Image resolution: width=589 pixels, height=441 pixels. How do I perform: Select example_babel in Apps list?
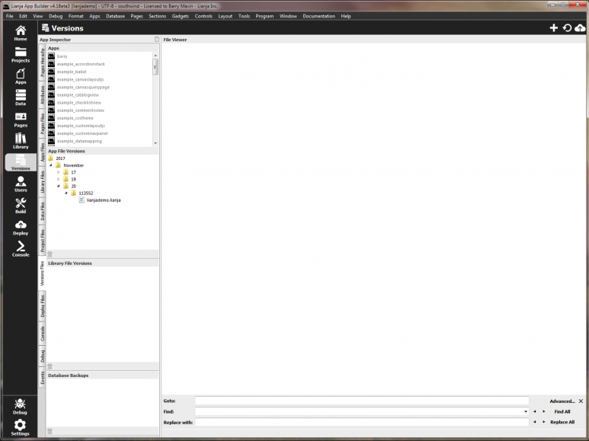coord(72,72)
